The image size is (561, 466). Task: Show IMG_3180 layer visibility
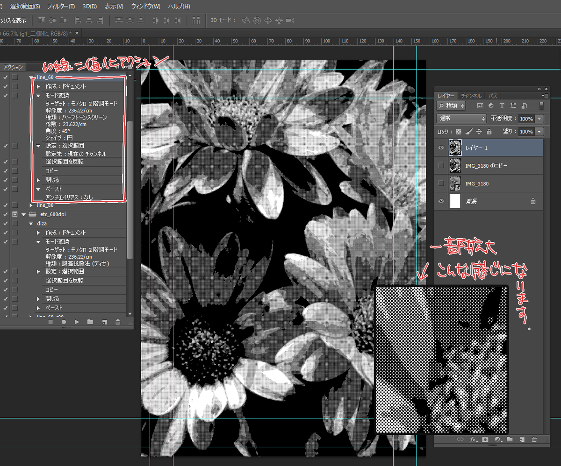[x=441, y=183]
